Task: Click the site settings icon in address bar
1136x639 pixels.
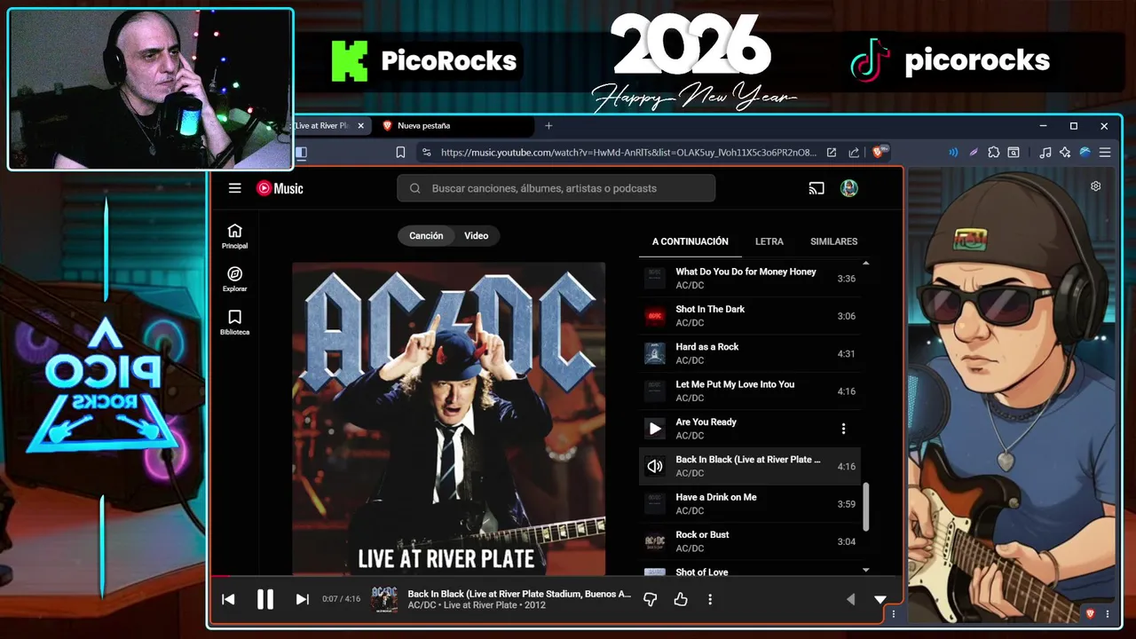Action: click(427, 153)
